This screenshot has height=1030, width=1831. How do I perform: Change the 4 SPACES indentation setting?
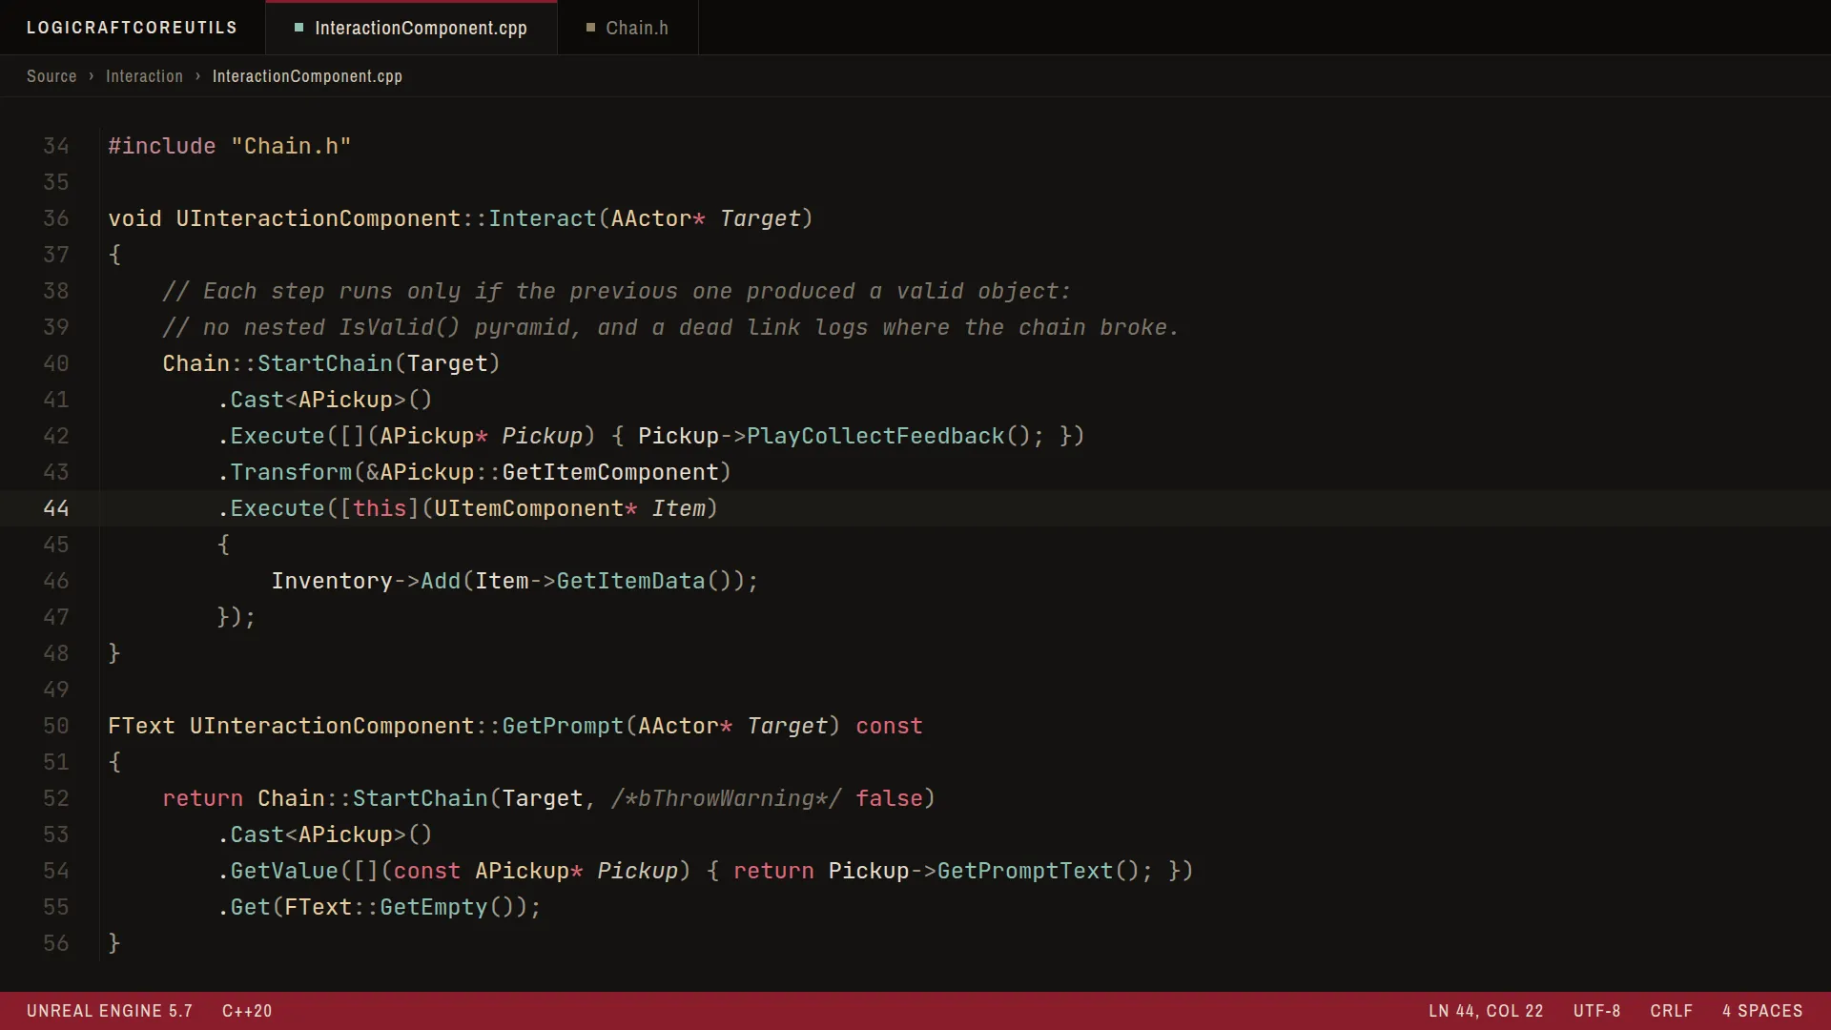1762,1011
